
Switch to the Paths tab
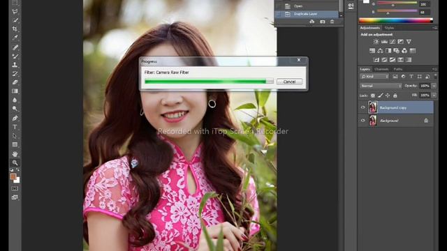click(397, 69)
